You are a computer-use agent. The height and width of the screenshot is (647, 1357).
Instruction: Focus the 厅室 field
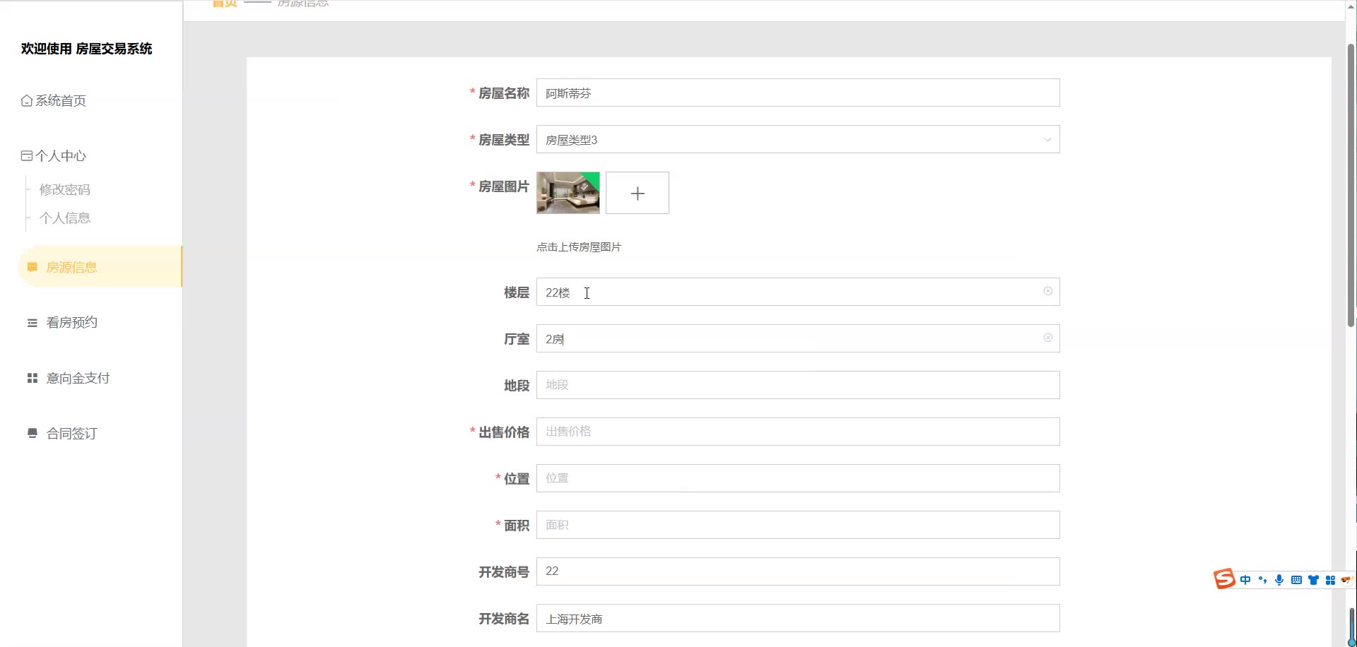(798, 338)
